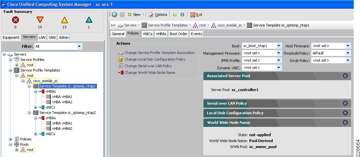This screenshot has width=360, height=157.
Task: Click the Service Template sc_sptemp_ntap1 T icon
Action: pyautogui.click(x=36, y=86)
